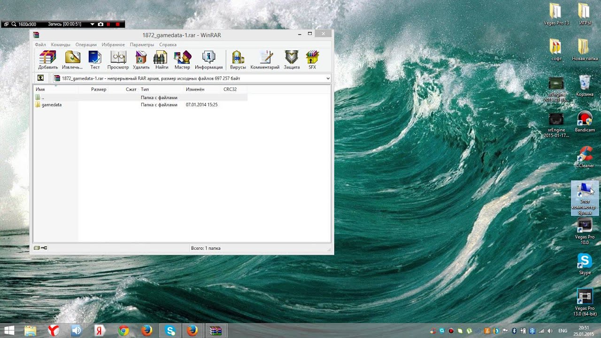
Task: Click the archive path field text
Action: tap(151, 78)
